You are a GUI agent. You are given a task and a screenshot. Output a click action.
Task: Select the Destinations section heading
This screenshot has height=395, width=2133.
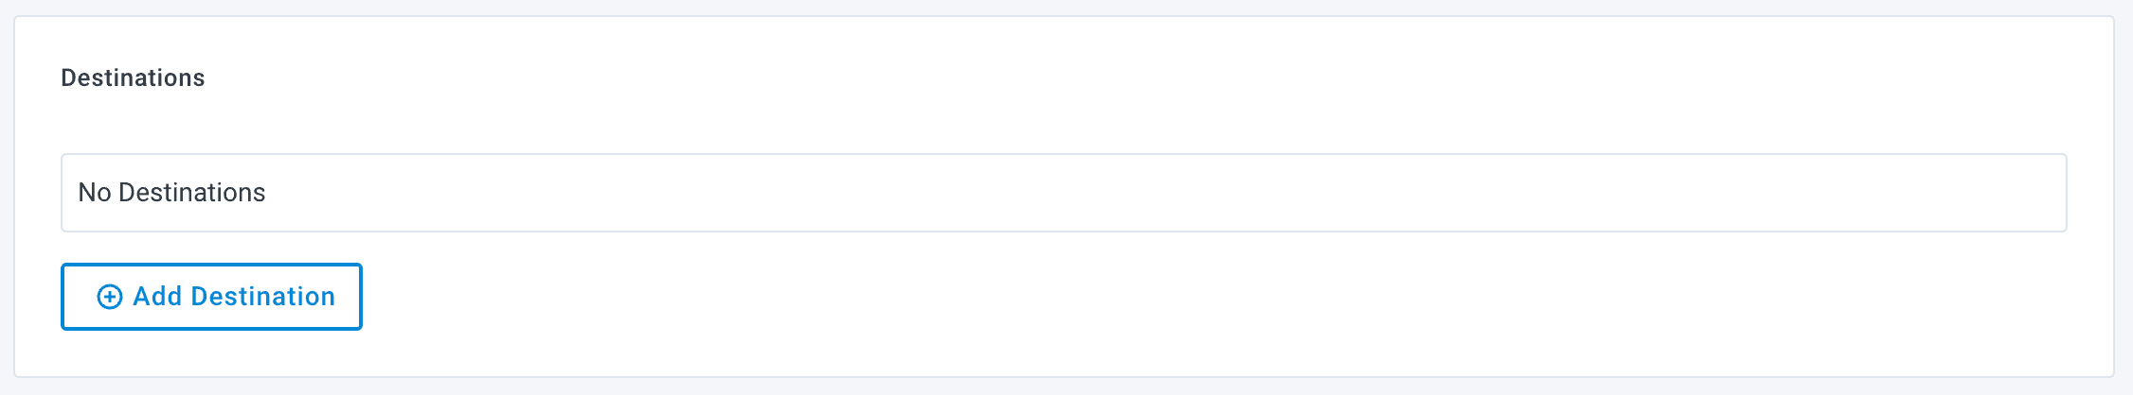pos(133,77)
